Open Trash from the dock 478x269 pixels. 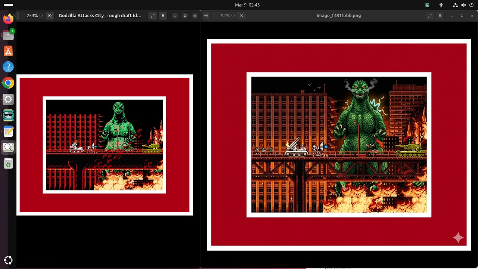8,163
